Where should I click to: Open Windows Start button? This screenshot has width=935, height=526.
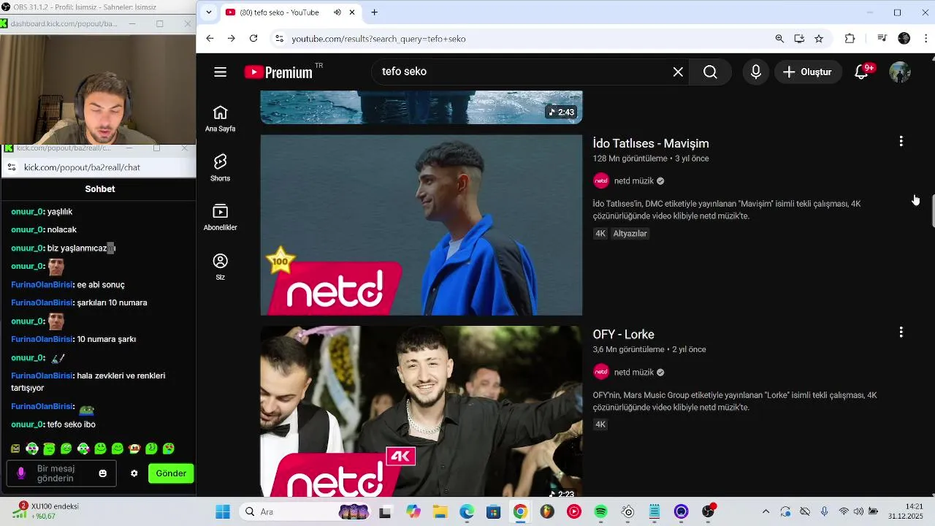click(223, 511)
